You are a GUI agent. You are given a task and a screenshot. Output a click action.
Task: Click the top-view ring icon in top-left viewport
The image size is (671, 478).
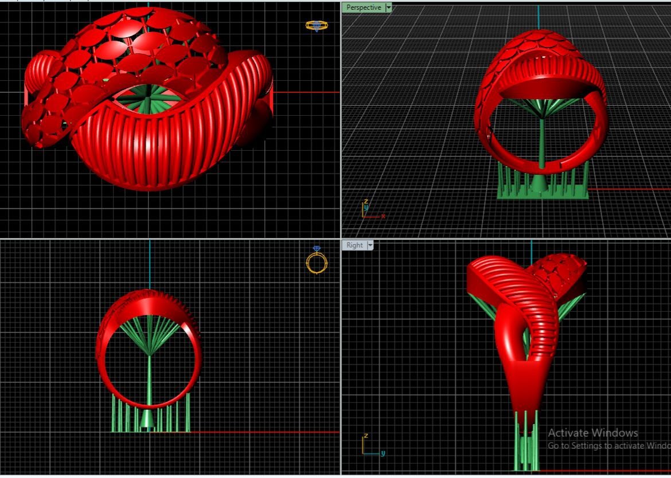pos(317,25)
